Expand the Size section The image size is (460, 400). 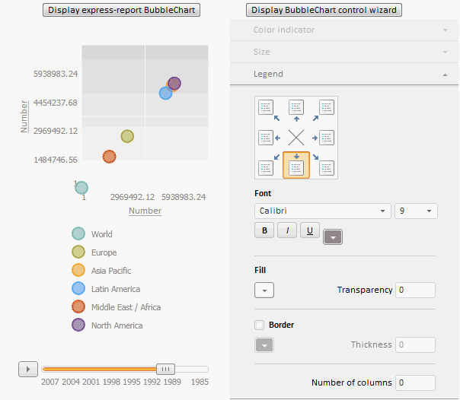click(344, 52)
